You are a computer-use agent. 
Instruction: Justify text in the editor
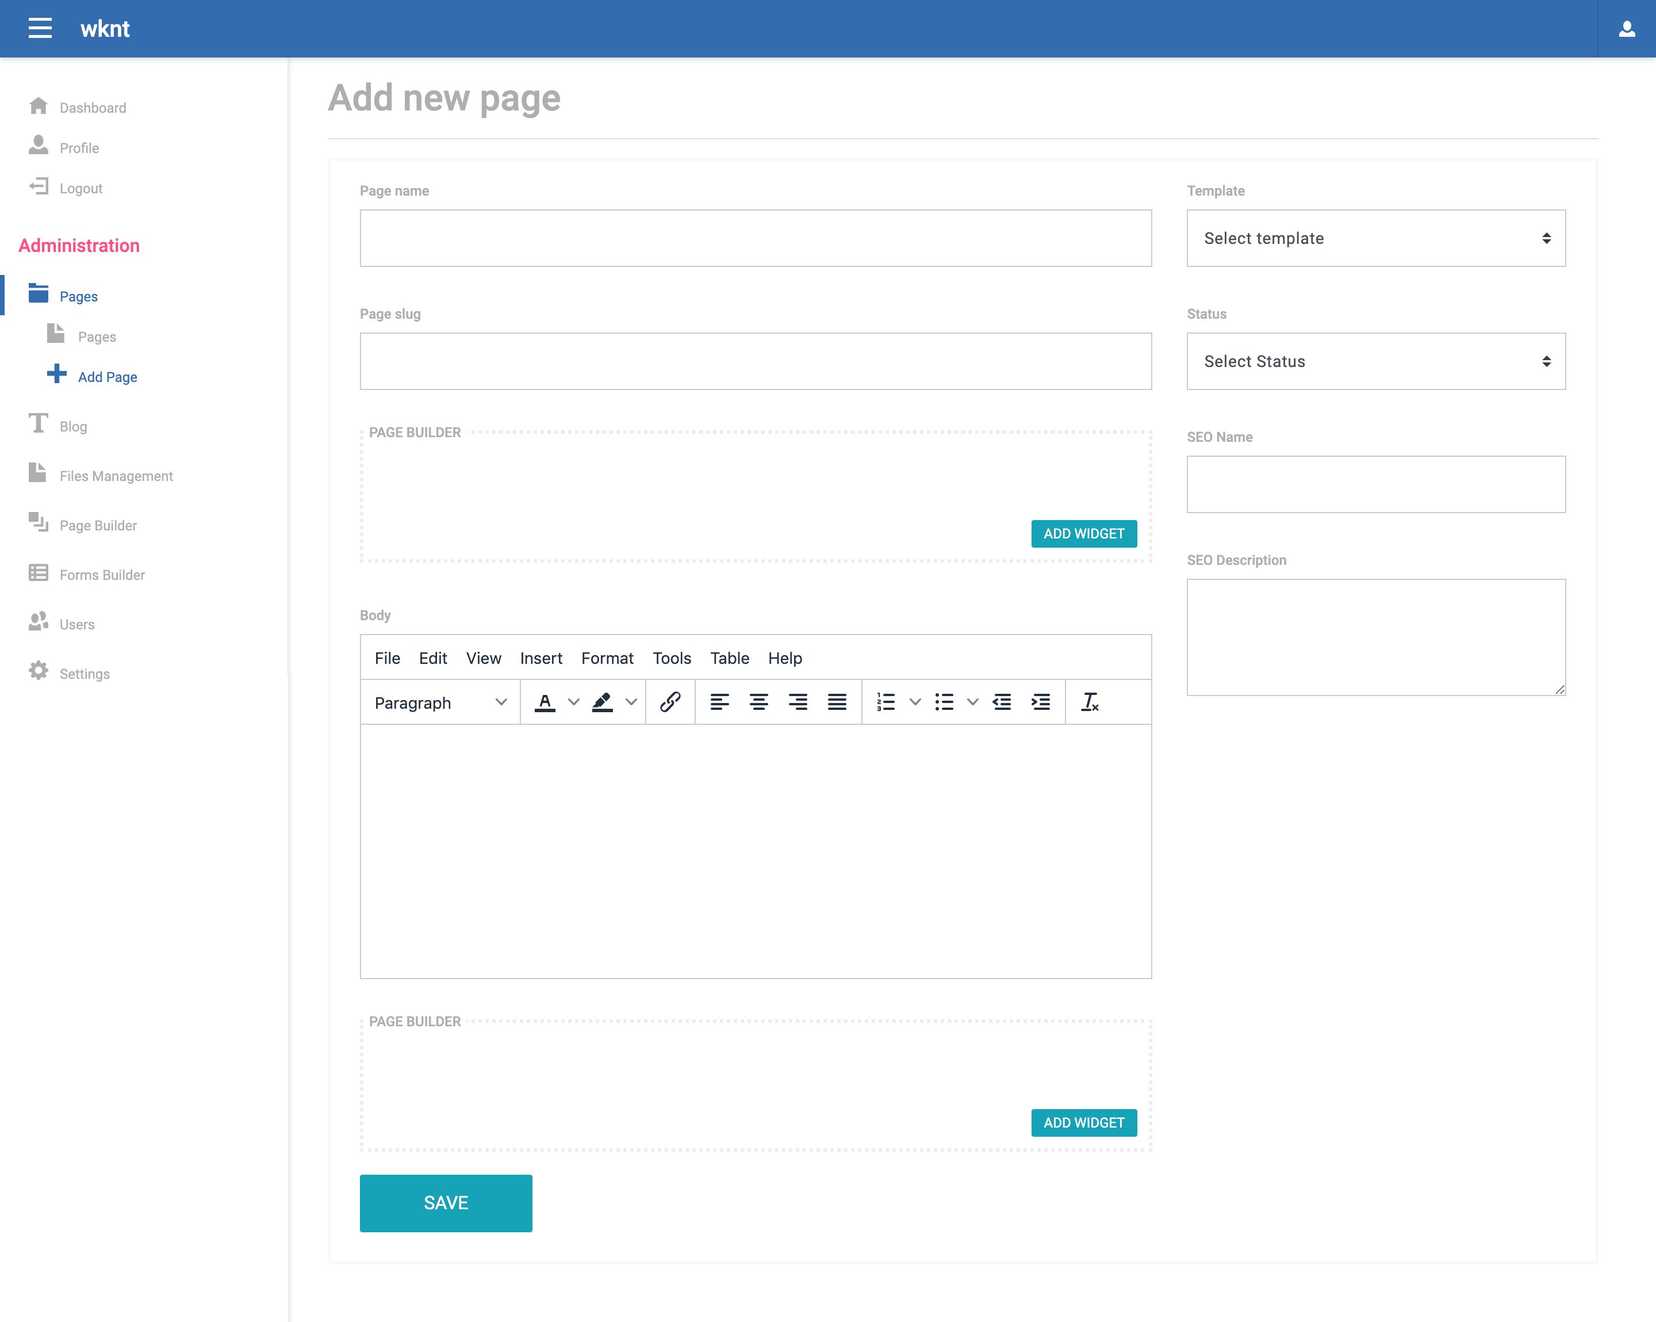click(x=837, y=702)
